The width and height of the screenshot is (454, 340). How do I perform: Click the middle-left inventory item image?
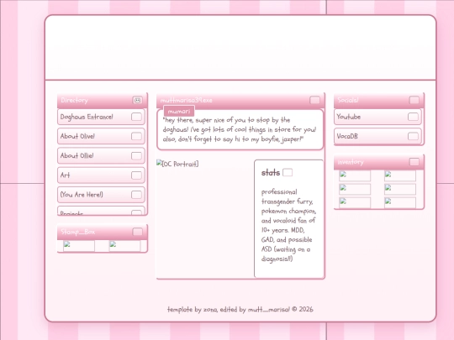[355, 189]
